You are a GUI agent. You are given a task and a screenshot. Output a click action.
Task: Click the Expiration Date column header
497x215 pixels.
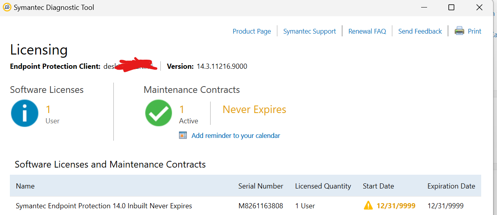coord(451,186)
